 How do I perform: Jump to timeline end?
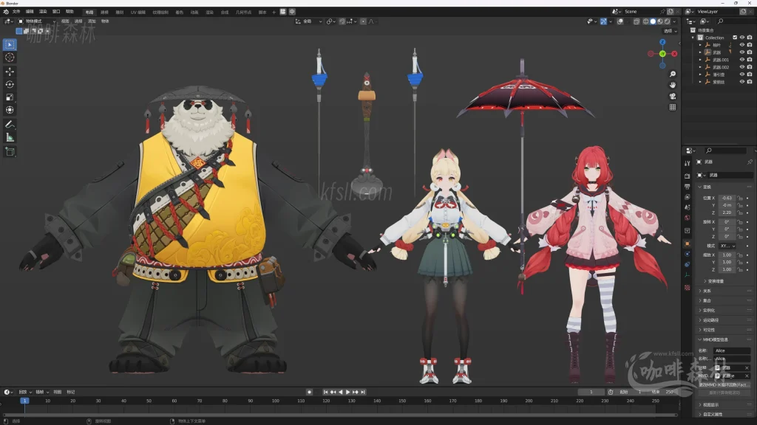point(363,393)
